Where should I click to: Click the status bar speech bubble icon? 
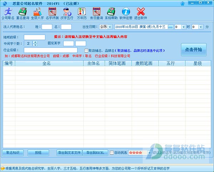pos(2,168)
